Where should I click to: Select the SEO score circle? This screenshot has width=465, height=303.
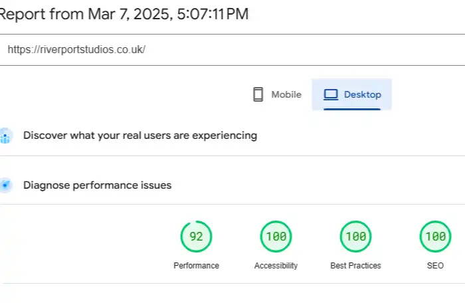pyautogui.click(x=435, y=237)
